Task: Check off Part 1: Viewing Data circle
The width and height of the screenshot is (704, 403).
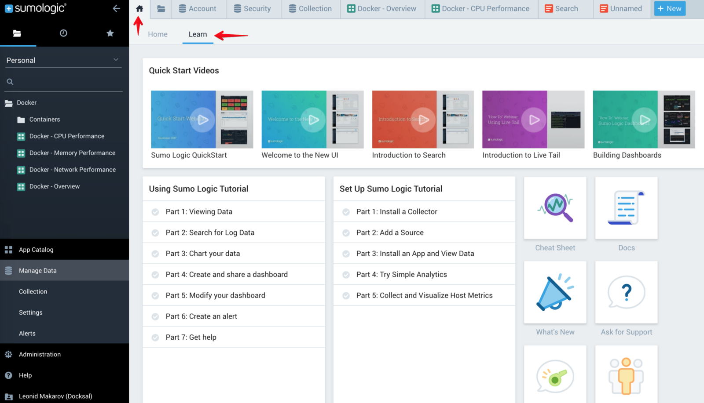Action: tap(155, 212)
